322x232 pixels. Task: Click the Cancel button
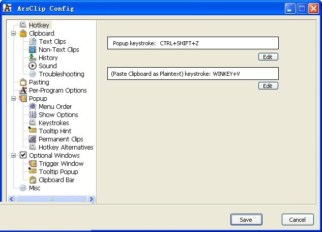(298, 219)
